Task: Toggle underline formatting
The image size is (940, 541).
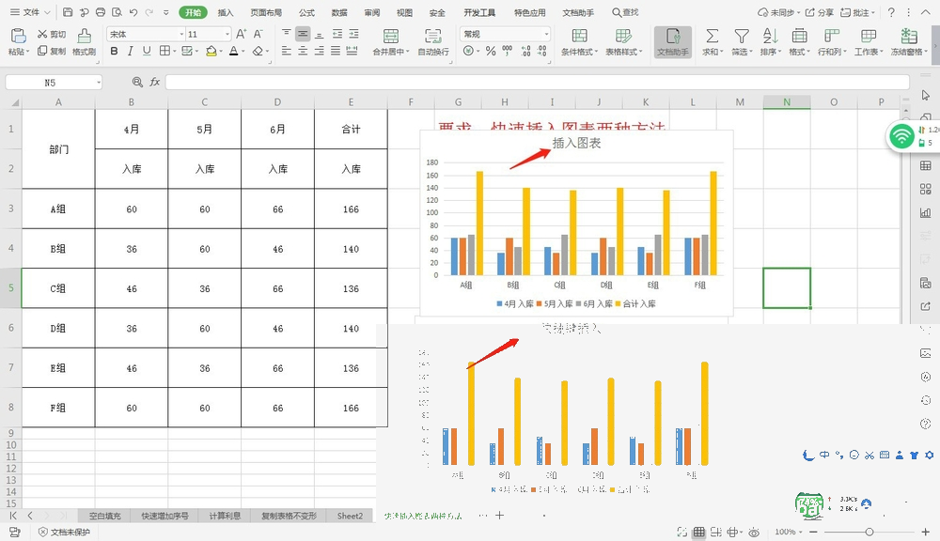Action: (x=147, y=51)
